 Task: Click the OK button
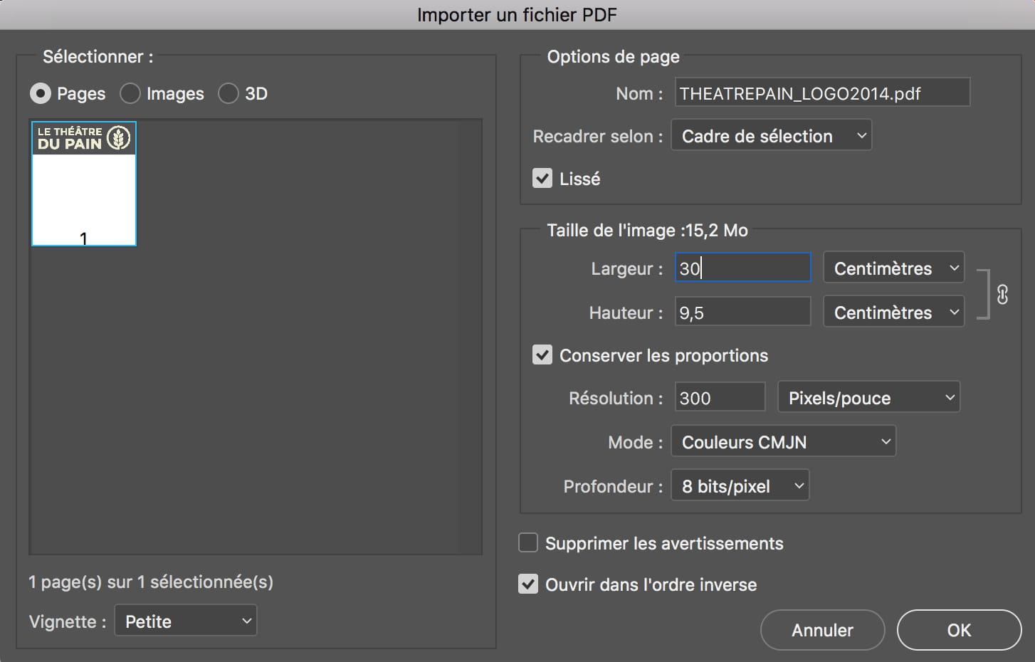tap(959, 630)
